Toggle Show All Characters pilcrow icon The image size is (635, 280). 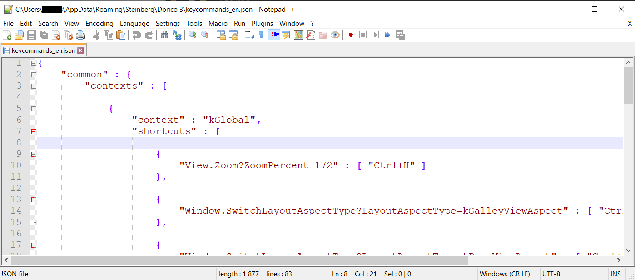coord(262,35)
